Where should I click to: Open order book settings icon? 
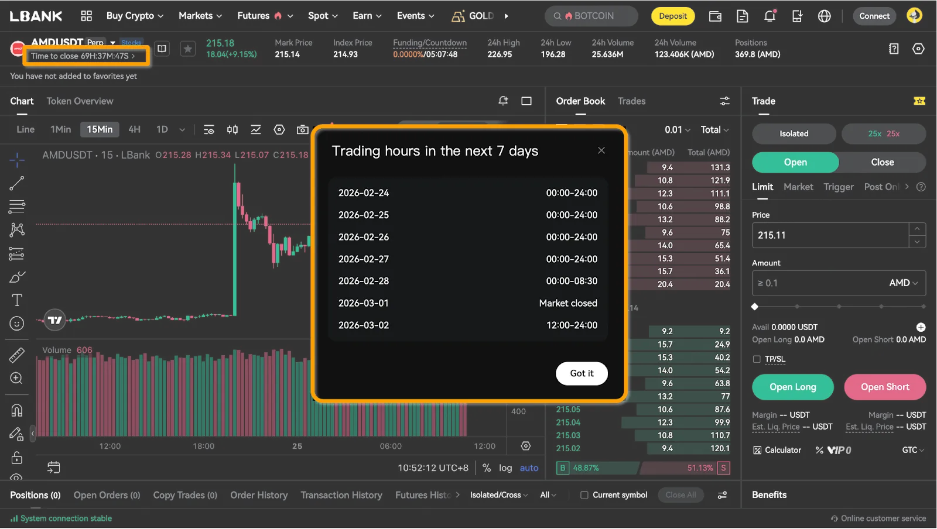pos(724,101)
